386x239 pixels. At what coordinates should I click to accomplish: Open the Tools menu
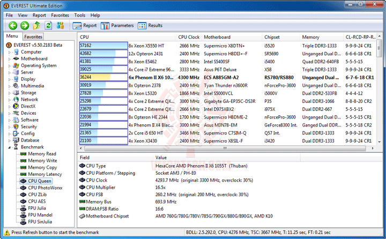point(80,15)
